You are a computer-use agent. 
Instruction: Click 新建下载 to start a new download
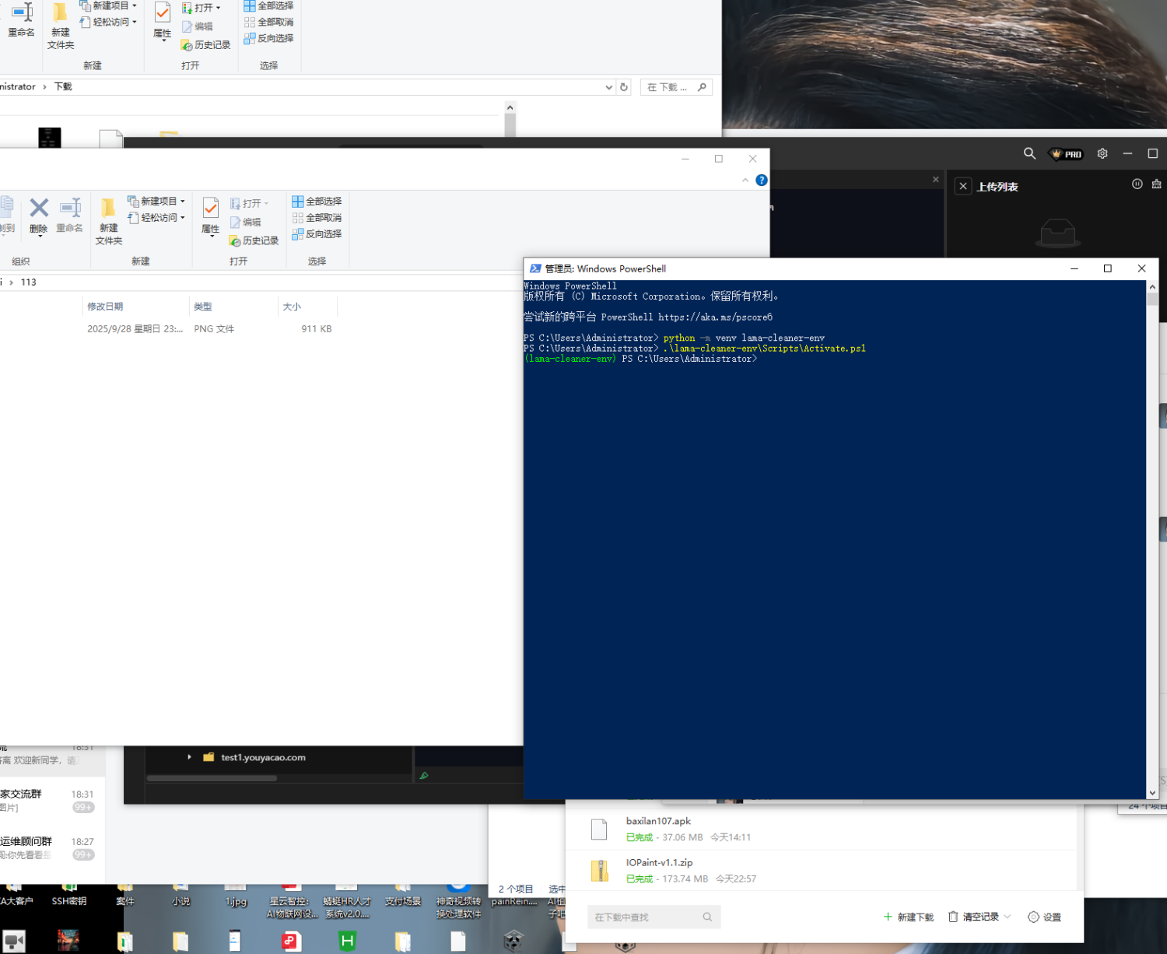[x=909, y=917]
